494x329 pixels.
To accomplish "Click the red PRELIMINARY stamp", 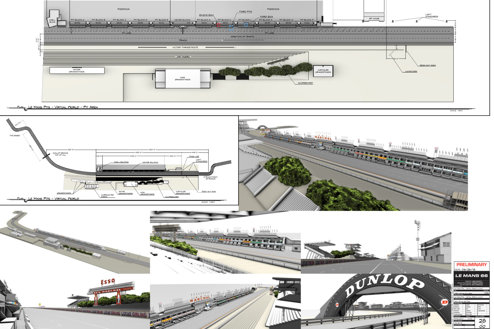I will [x=472, y=264].
